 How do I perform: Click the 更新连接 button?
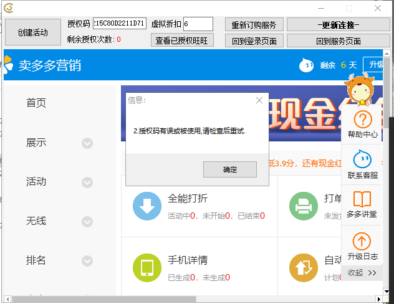[x=339, y=24]
